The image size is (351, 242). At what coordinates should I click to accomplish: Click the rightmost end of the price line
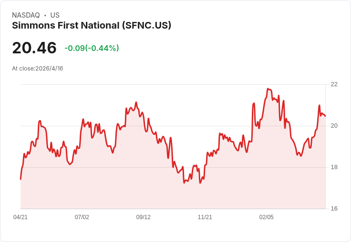click(325, 116)
